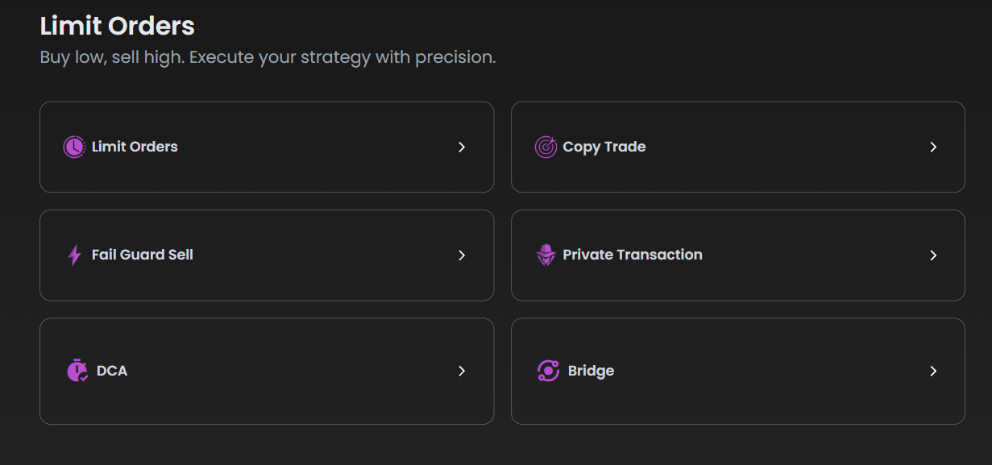Click the orbit icon beside Bridge
Screen dimensions: 992x465
(x=548, y=371)
